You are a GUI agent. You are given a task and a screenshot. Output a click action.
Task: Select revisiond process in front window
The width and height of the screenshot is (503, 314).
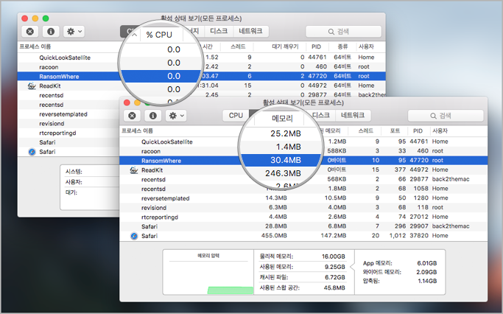(303, 207)
